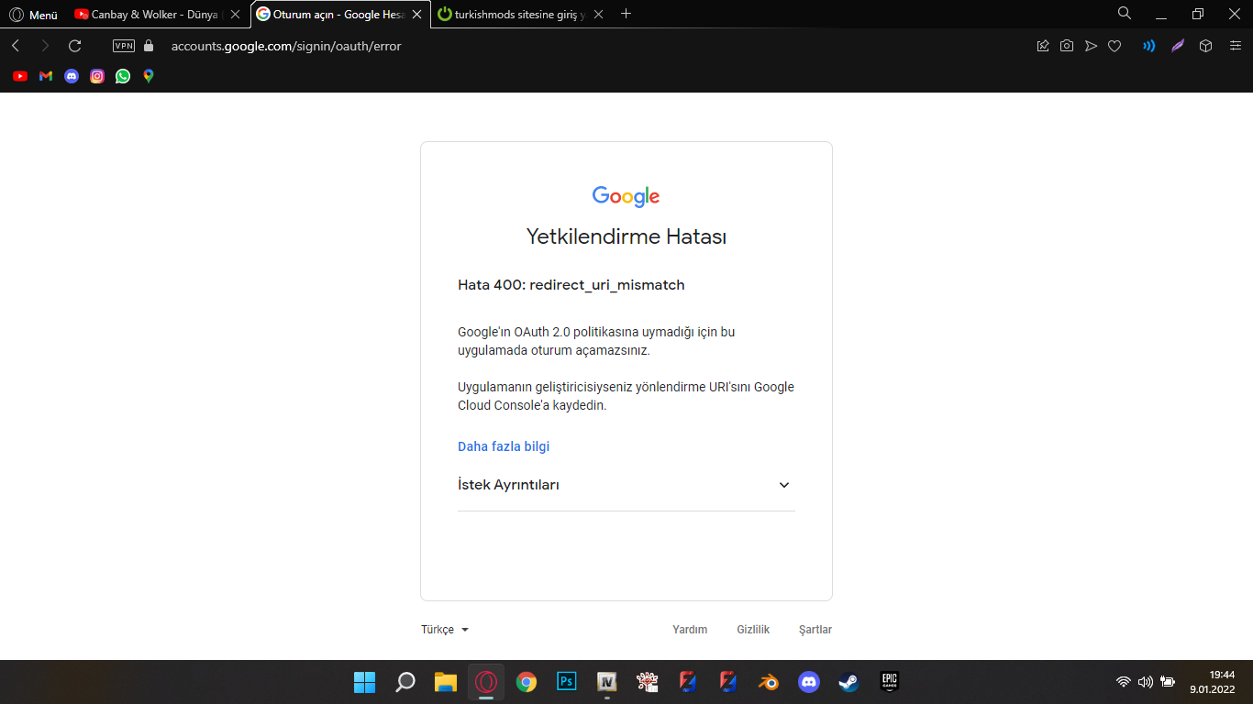
Task: Go forward with the forward arrow
Action: [x=45, y=46]
